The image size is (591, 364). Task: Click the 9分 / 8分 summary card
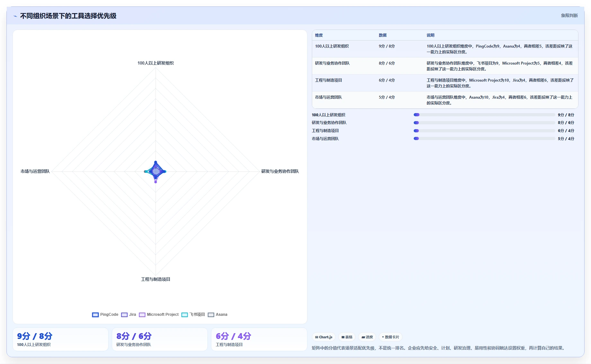60,339
